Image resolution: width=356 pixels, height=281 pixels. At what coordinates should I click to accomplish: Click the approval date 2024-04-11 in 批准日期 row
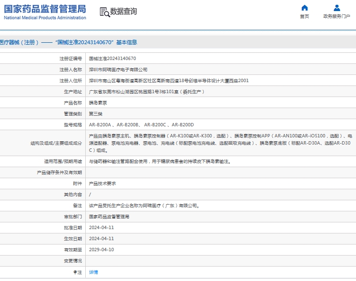pos(101,228)
